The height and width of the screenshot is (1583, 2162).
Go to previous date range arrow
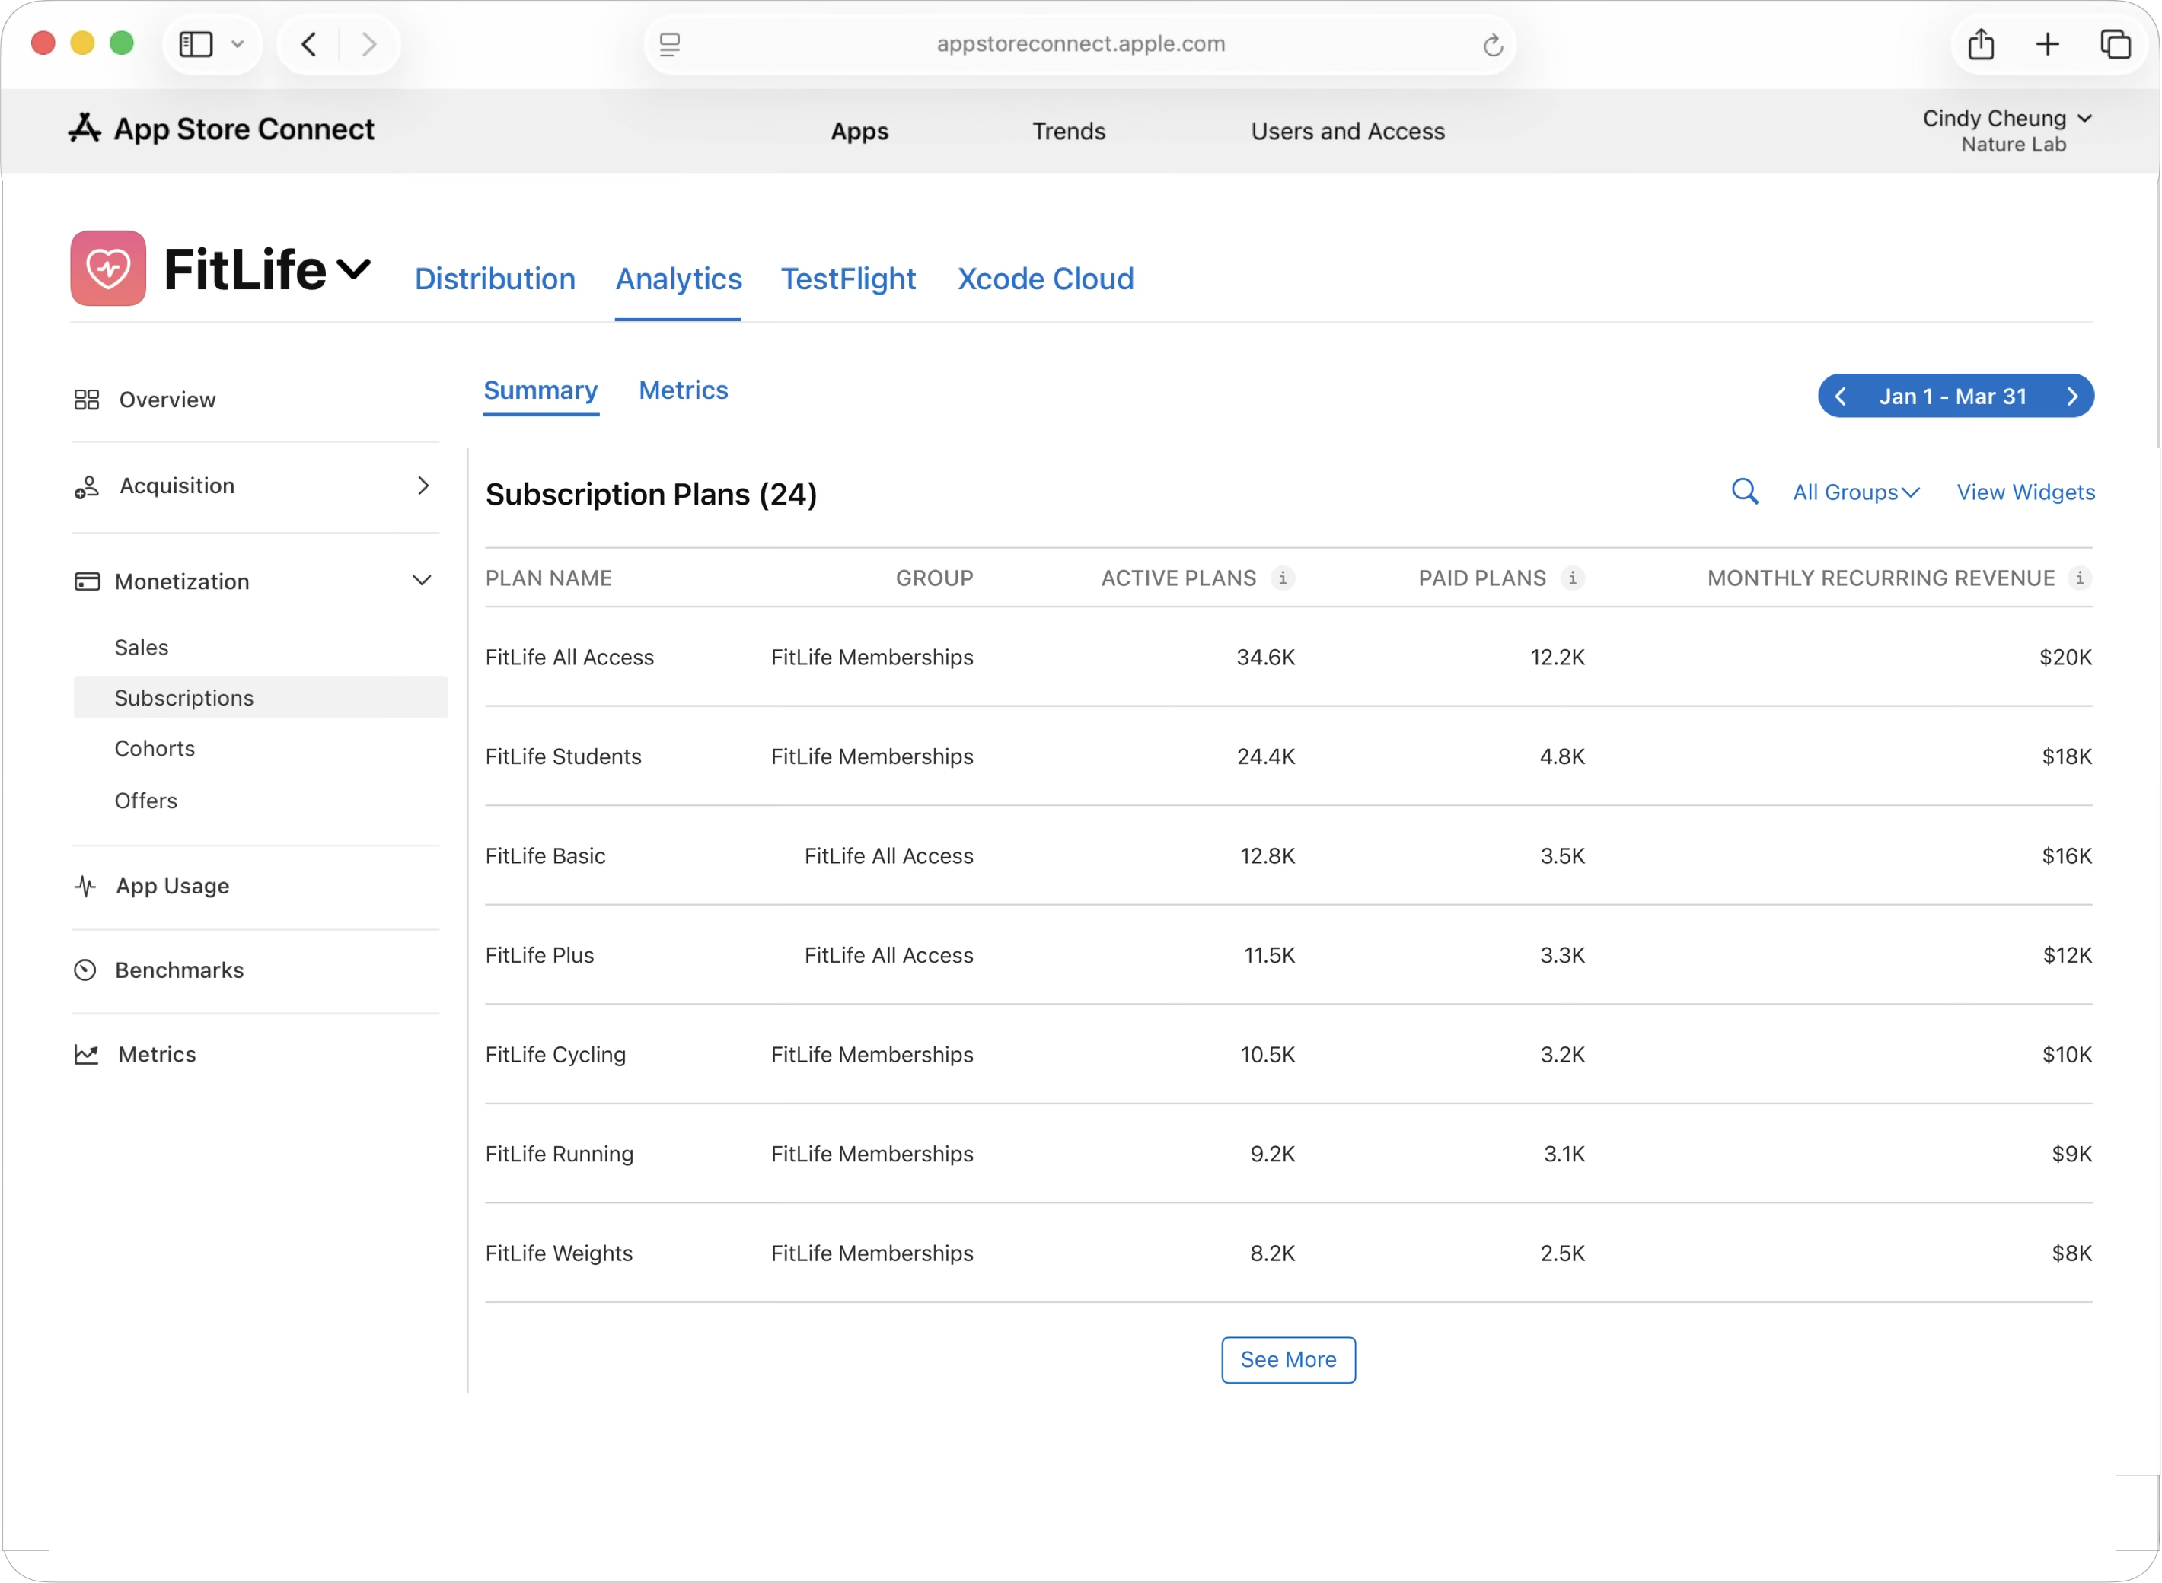coord(1840,397)
